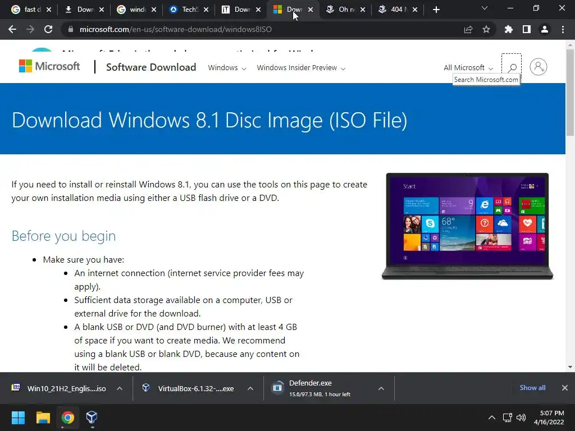This screenshot has width=575, height=431.
Task: Close the 404 tab
Action: coord(415,10)
